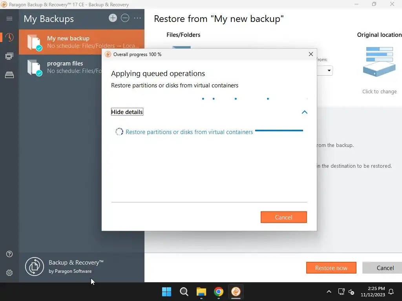Click the Backup & Recovery logo icon
Image resolution: width=402 pixels, height=301 pixels.
point(35,267)
